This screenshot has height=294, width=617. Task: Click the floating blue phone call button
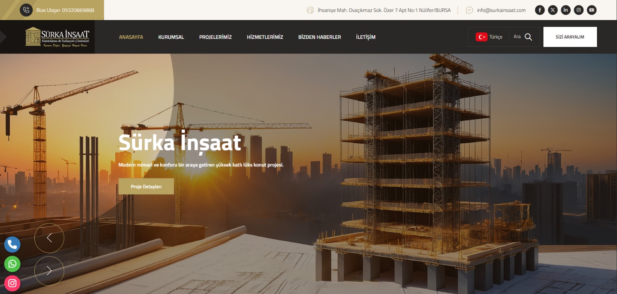coord(12,244)
